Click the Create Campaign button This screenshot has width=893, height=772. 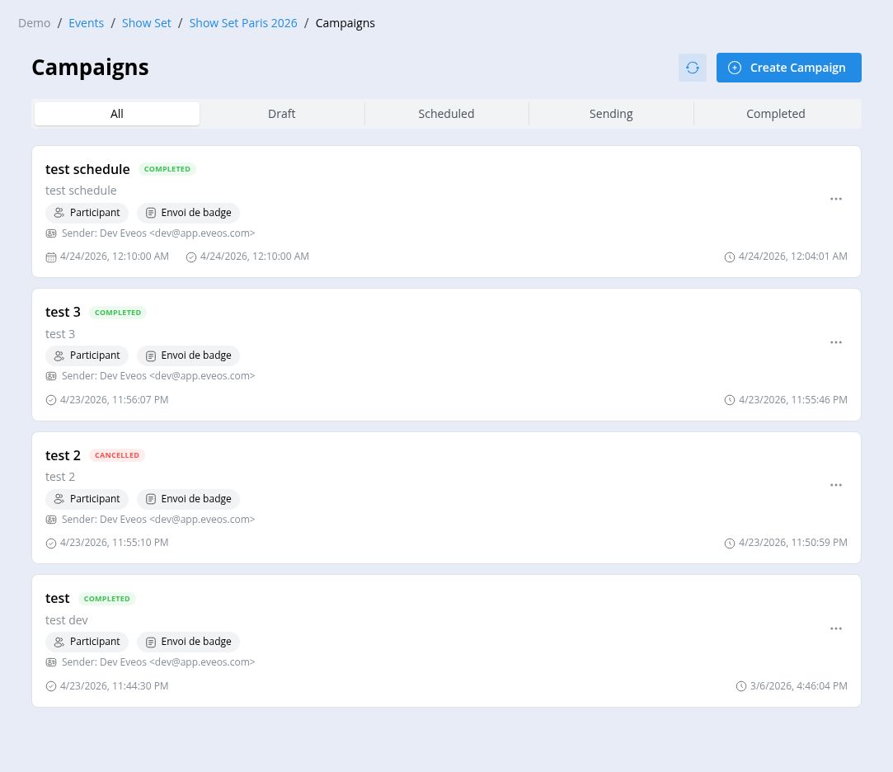789,68
